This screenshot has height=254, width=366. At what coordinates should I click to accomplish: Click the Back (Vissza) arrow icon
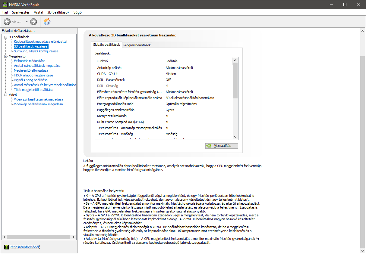7,22
